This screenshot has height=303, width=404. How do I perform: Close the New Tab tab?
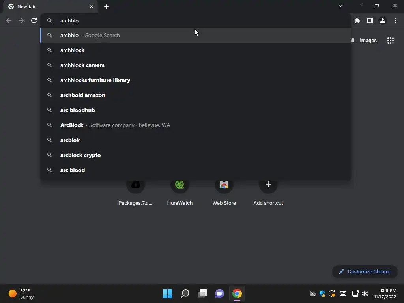tap(92, 7)
